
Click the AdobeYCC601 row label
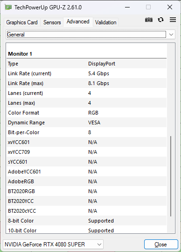24,172
